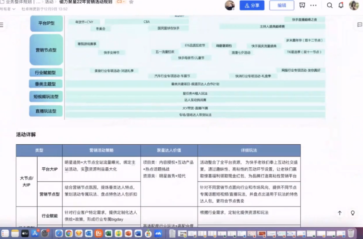Click the 营销活动策略 table header
The image size is (363, 239).
coord(101,151)
